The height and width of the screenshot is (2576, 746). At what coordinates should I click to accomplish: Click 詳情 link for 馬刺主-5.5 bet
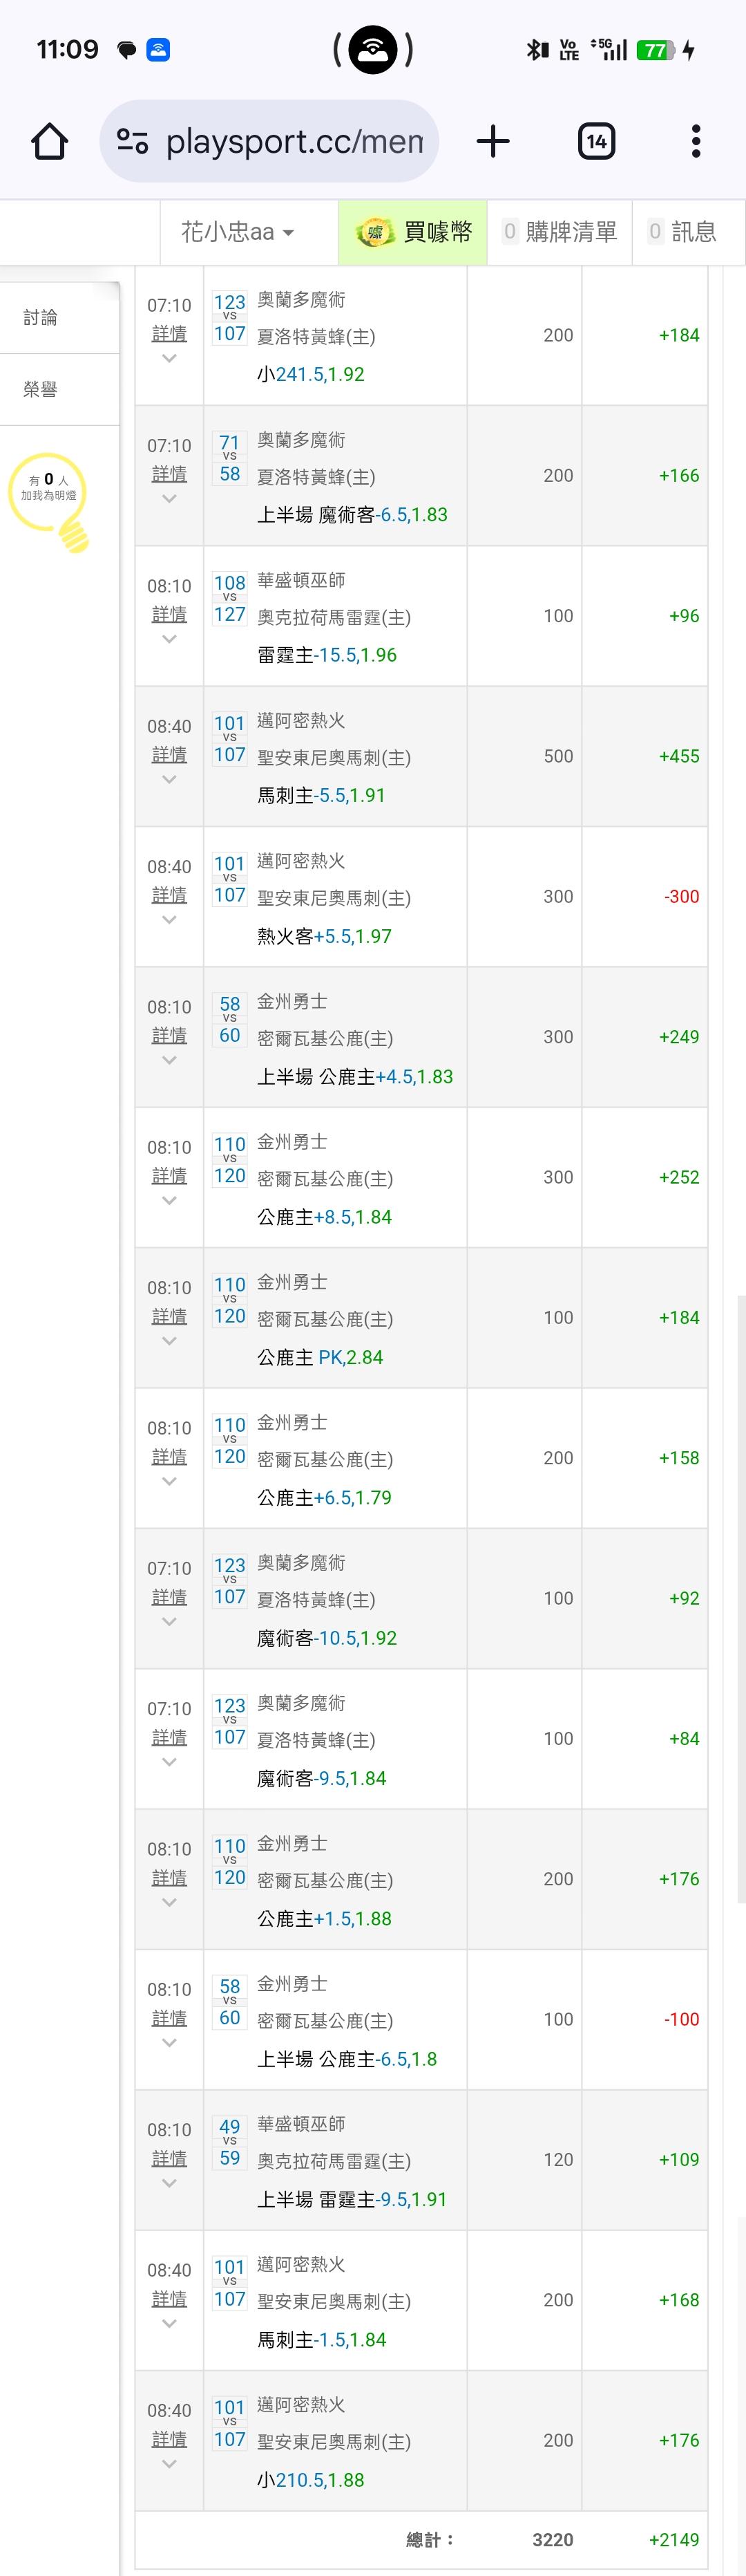click(169, 754)
